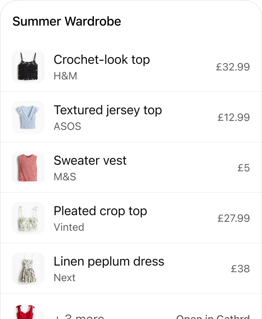Open the red sweater vest image
The width and height of the screenshot is (262, 319).
click(x=28, y=168)
